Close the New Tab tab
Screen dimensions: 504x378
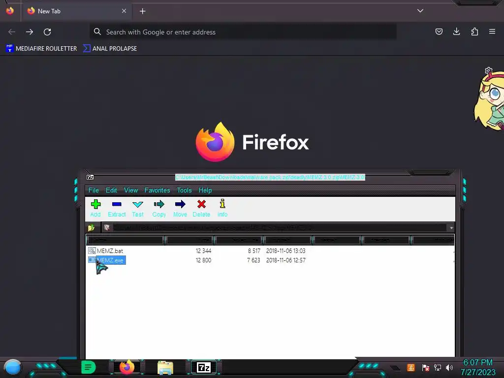pyautogui.click(x=124, y=11)
